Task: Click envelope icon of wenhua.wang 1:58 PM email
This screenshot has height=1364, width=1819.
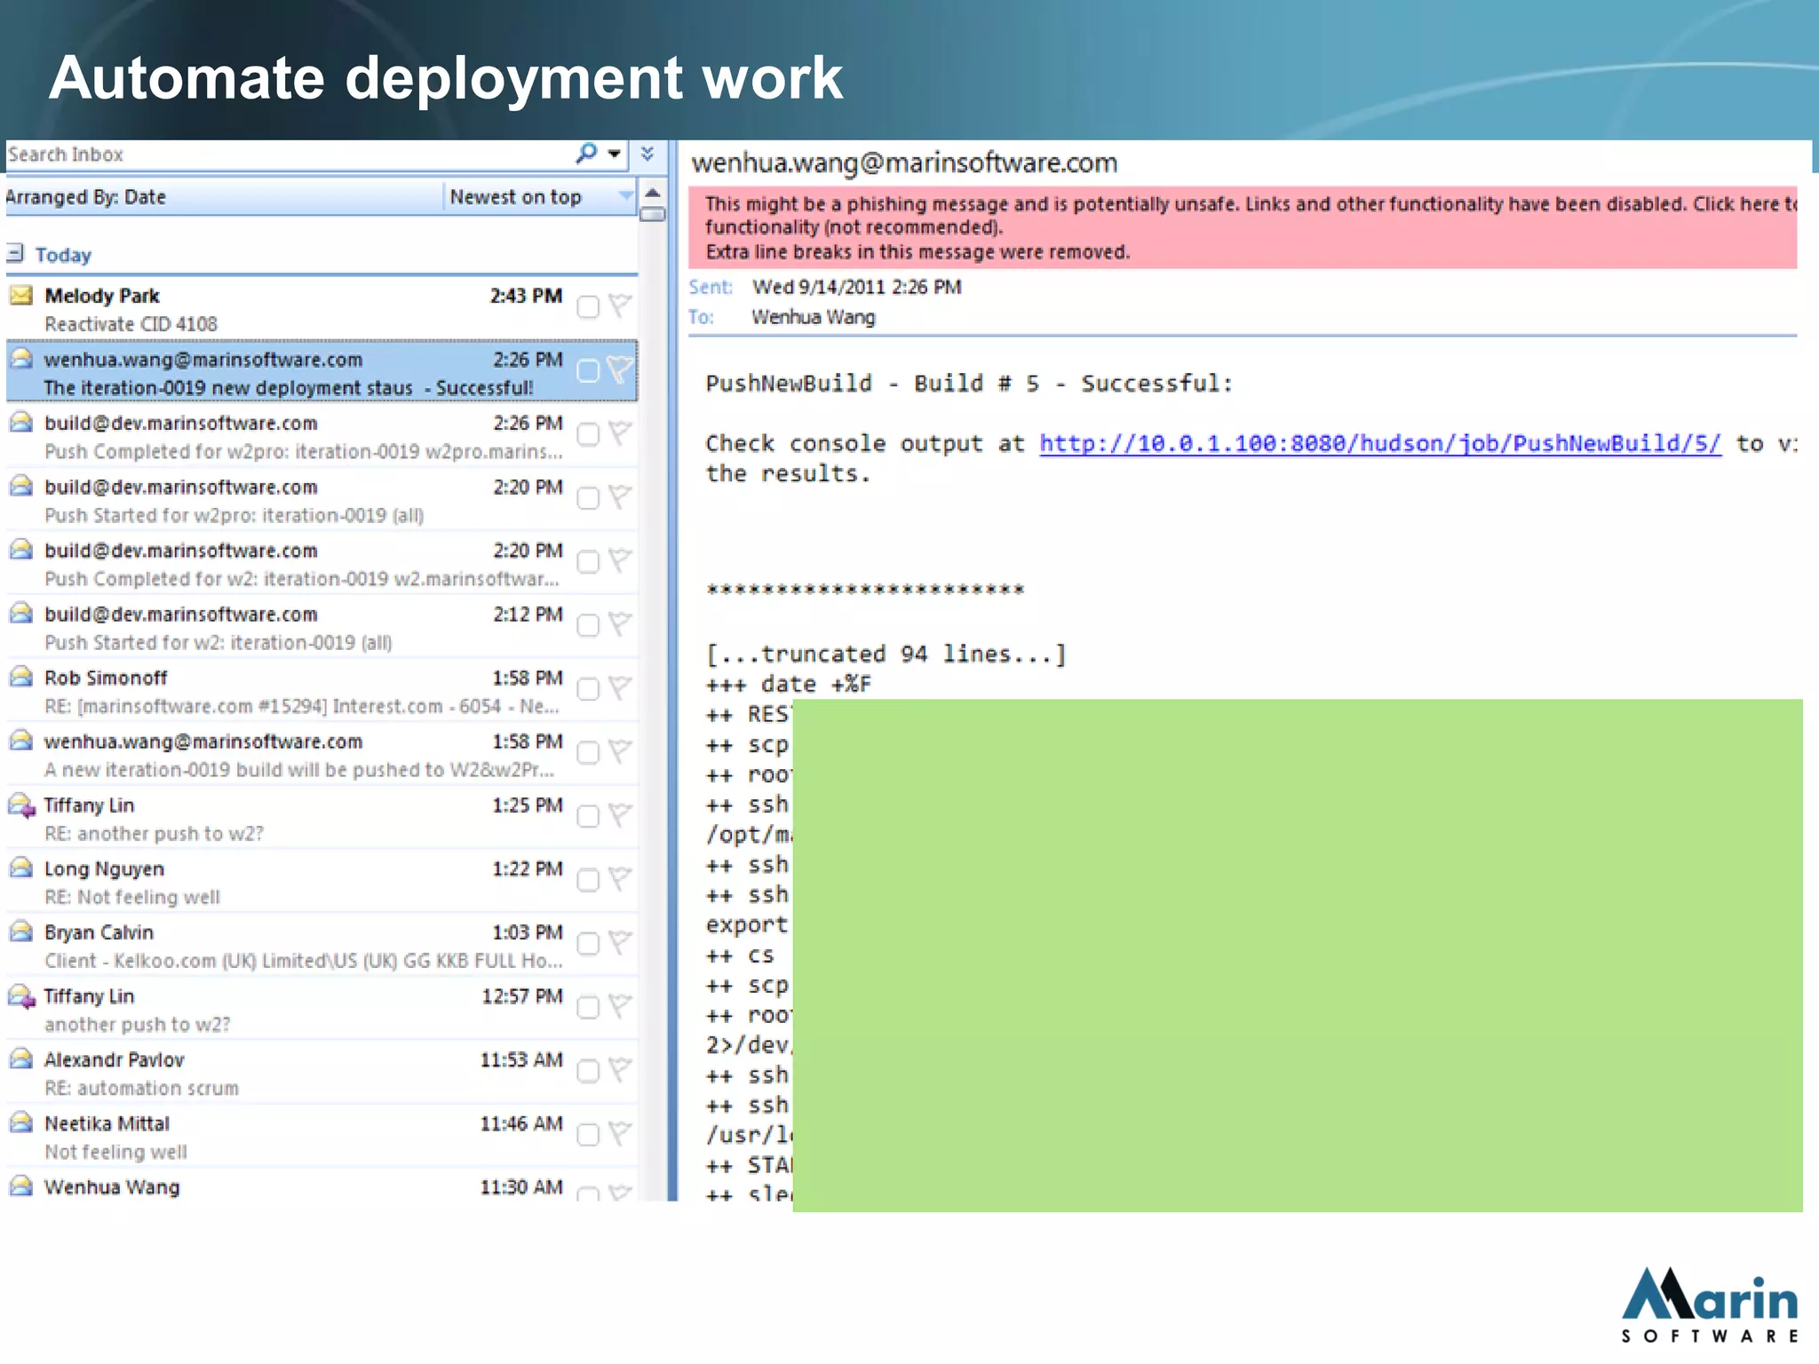Action: pos(21,741)
